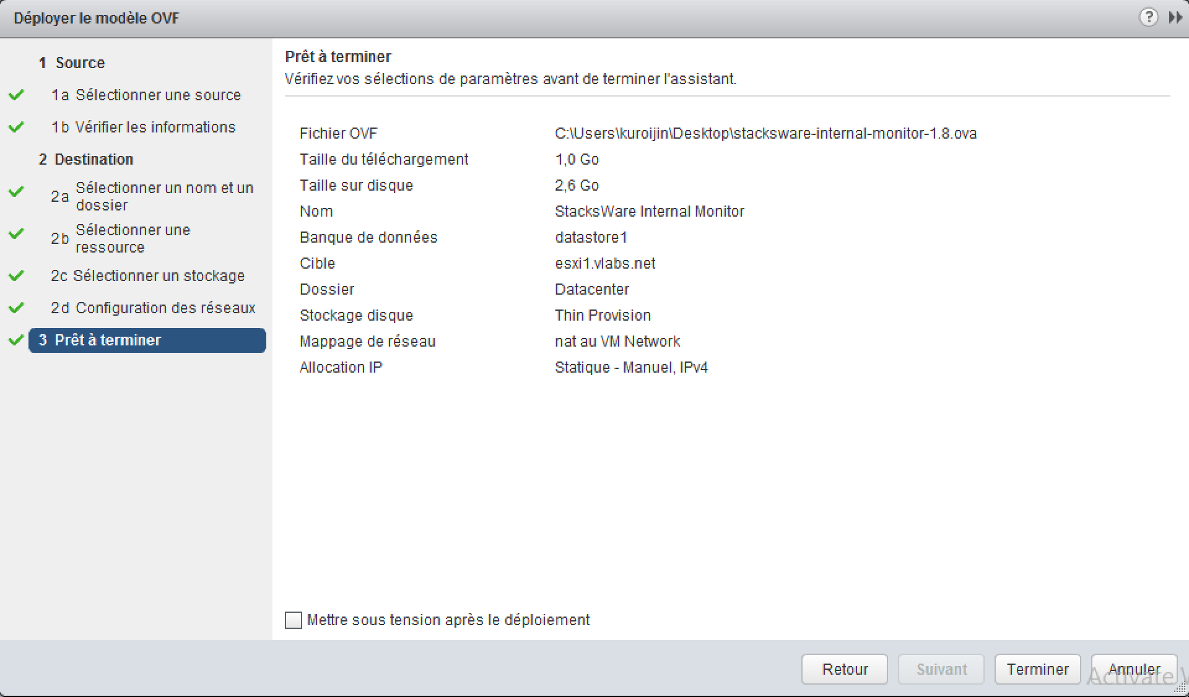Image resolution: width=1189 pixels, height=697 pixels.
Task: Click the green checkmark beside step 1a
Action: 16,95
